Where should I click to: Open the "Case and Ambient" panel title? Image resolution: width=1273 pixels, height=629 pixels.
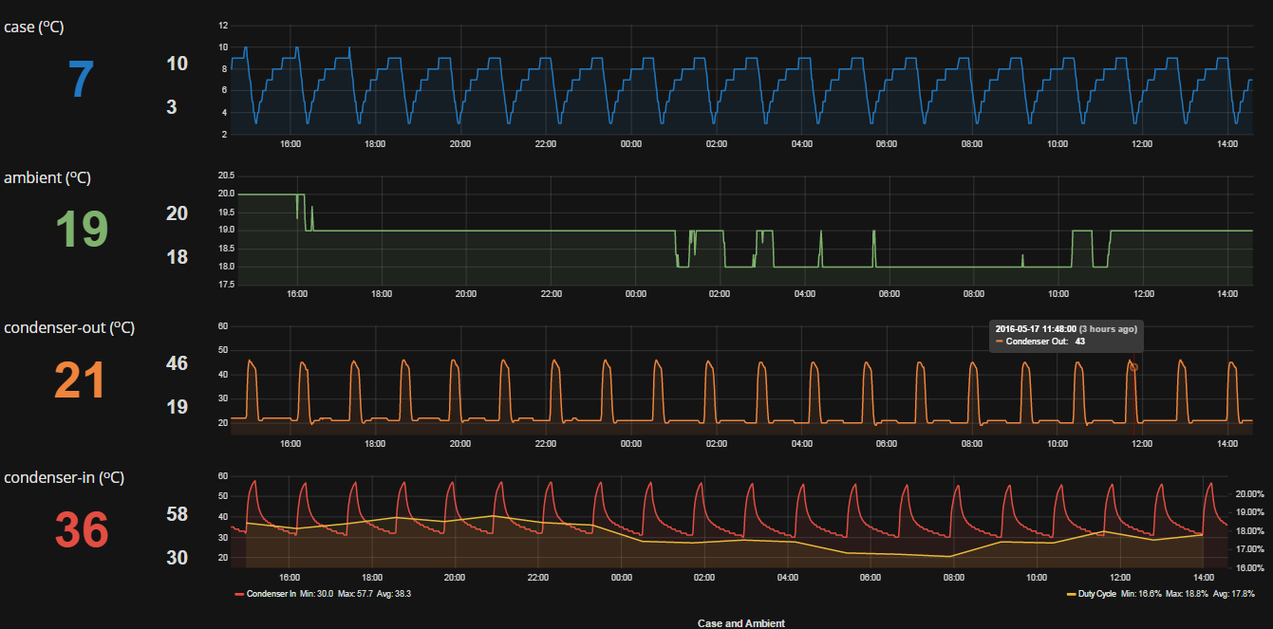click(741, 622)
